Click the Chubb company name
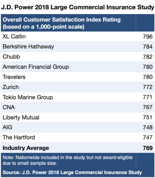This screenshot has height=178, width=155. [x=11, y=57]
